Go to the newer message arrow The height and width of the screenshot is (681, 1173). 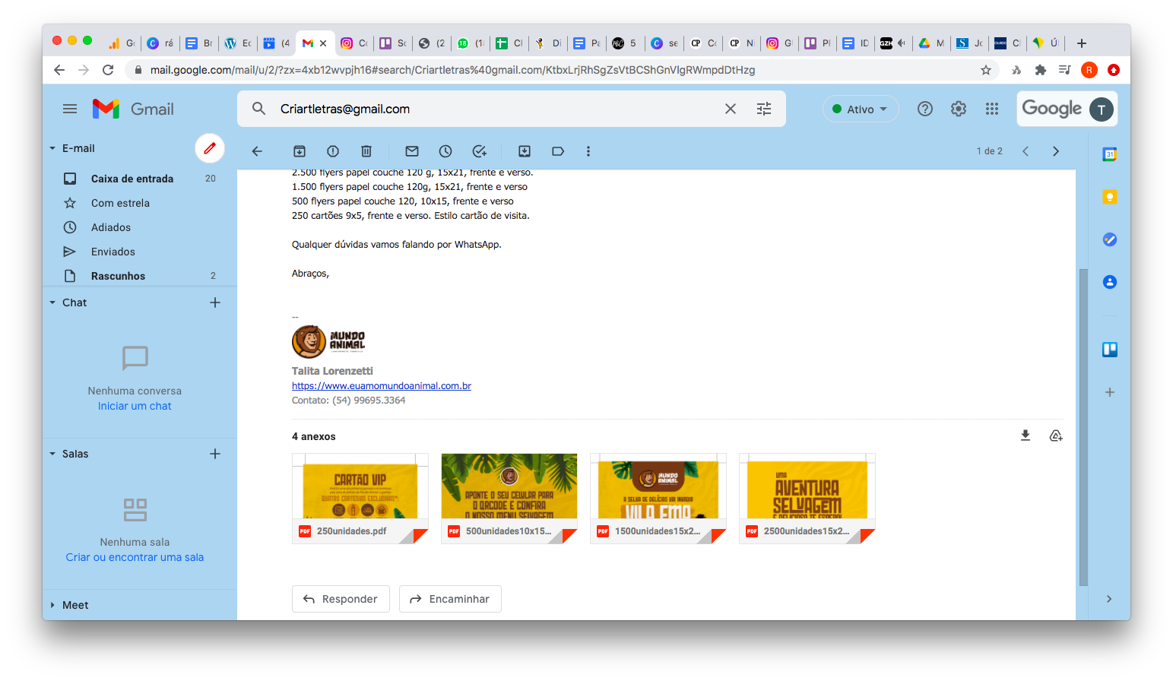coord(1026,151)
